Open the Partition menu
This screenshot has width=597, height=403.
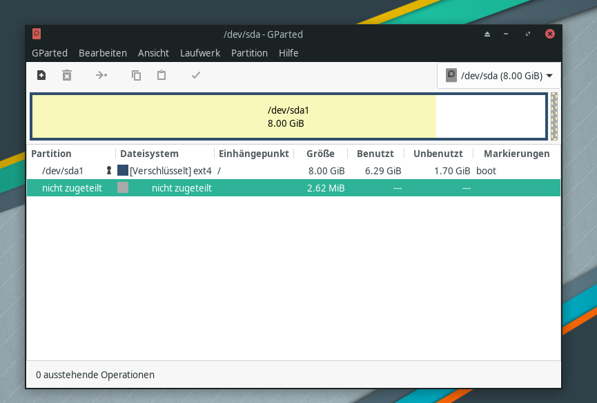[249, 53]
